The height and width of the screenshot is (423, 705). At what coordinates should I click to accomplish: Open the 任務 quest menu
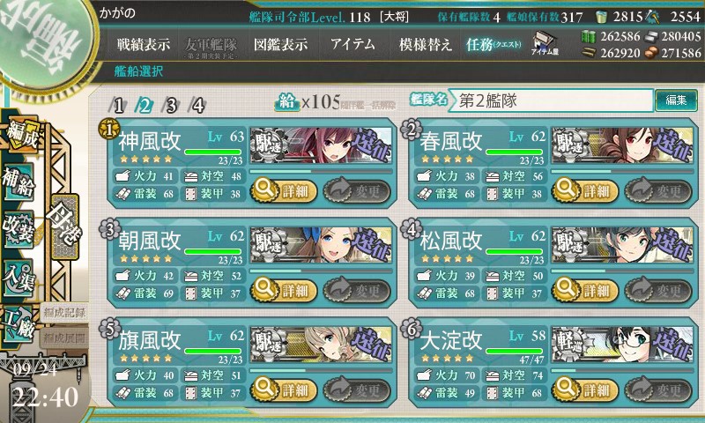(x=493, y=44)
